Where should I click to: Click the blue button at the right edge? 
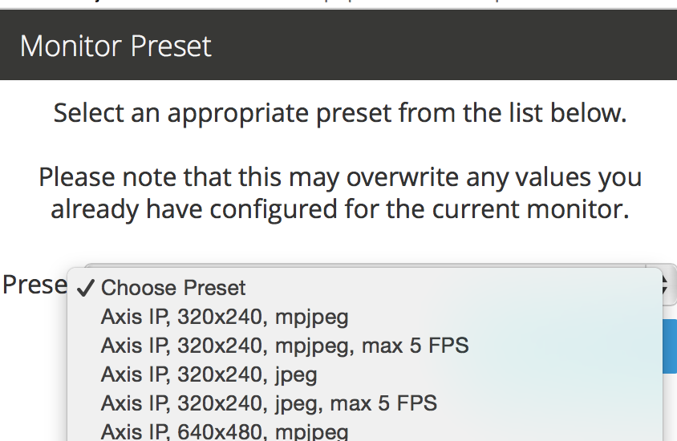670,346
